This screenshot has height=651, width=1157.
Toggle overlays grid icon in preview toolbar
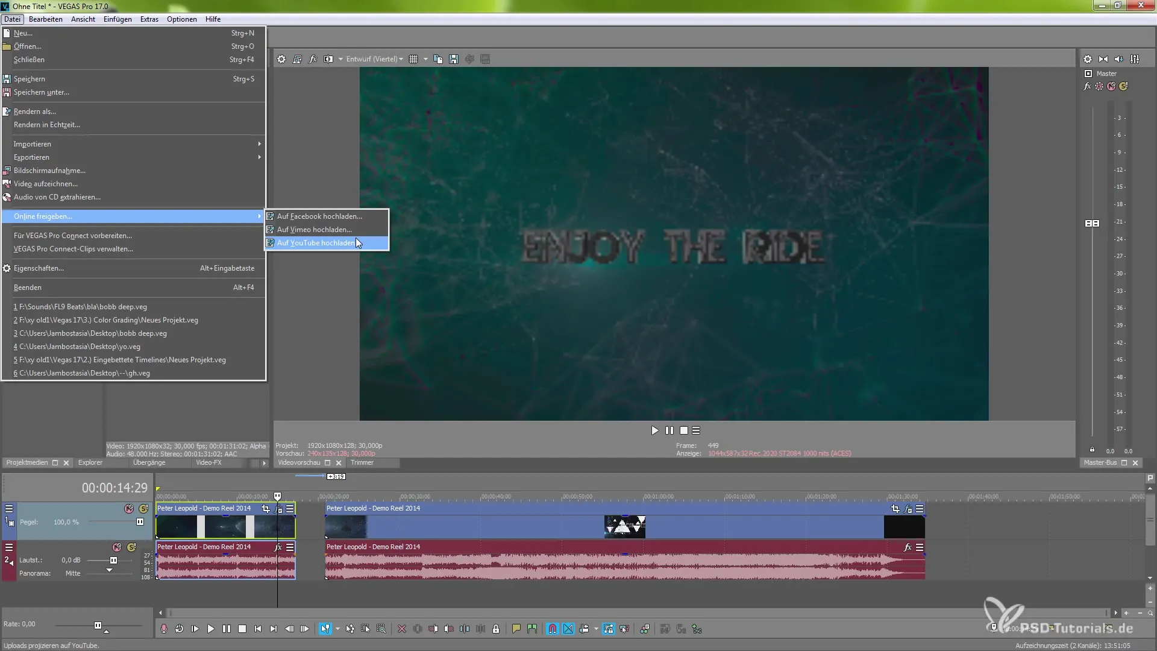coord(413,59)
